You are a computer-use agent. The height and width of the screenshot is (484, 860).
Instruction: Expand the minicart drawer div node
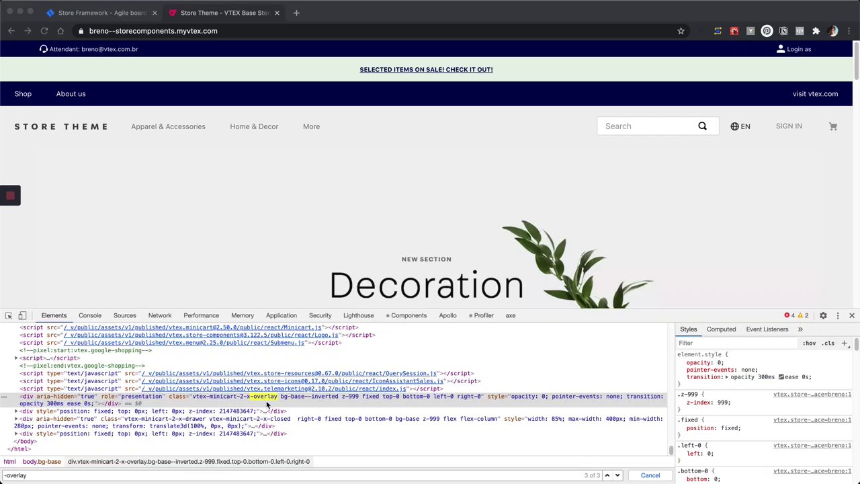coord(16,419)
